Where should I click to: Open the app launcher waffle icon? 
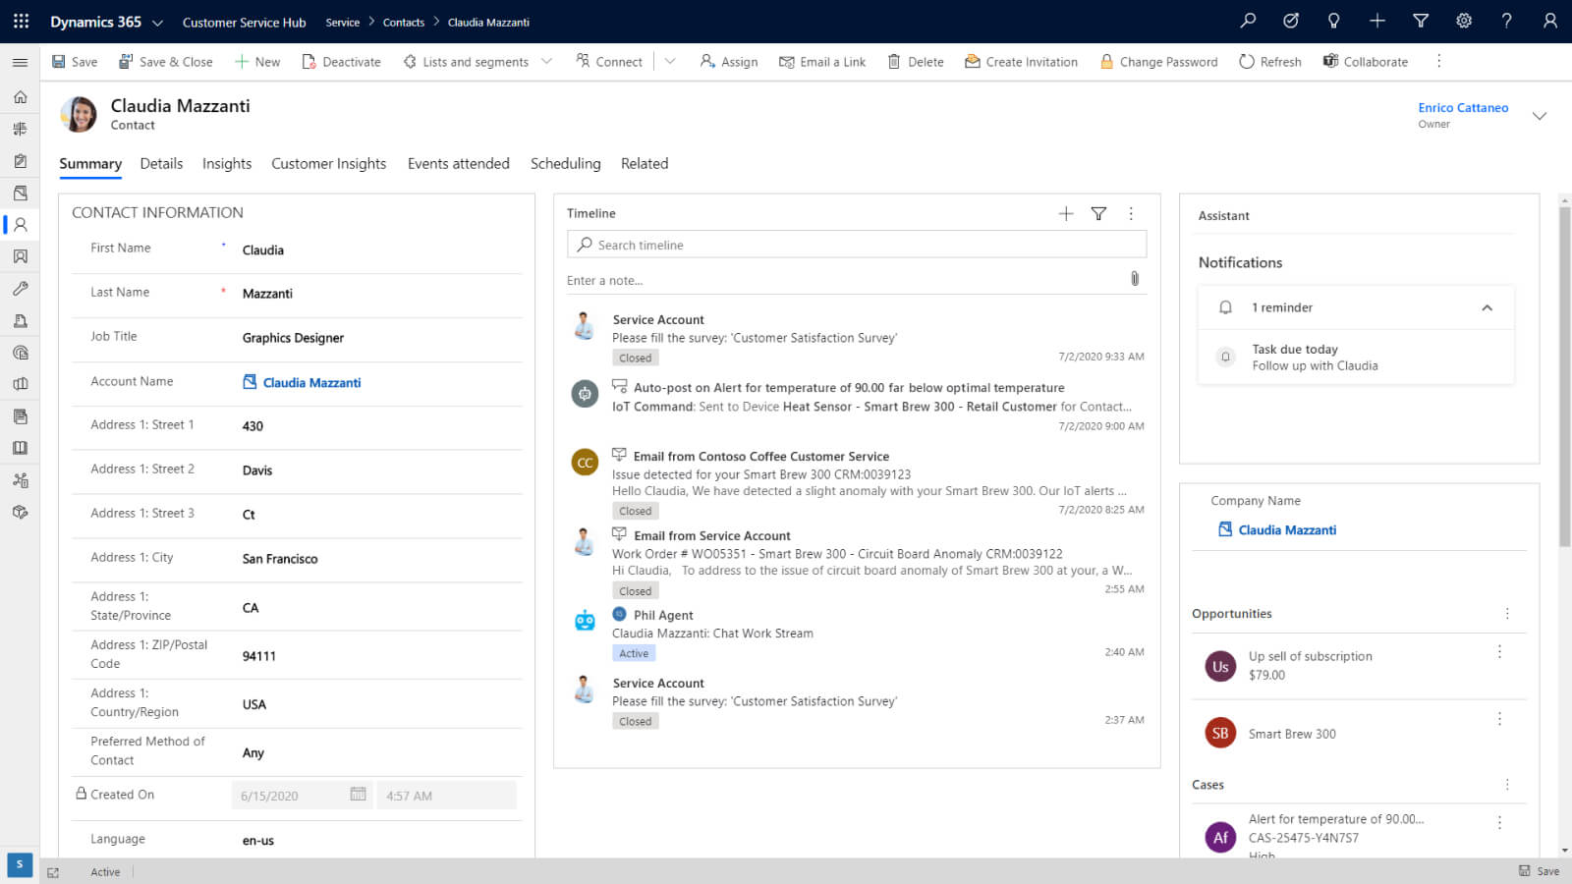tap(21, 21)
